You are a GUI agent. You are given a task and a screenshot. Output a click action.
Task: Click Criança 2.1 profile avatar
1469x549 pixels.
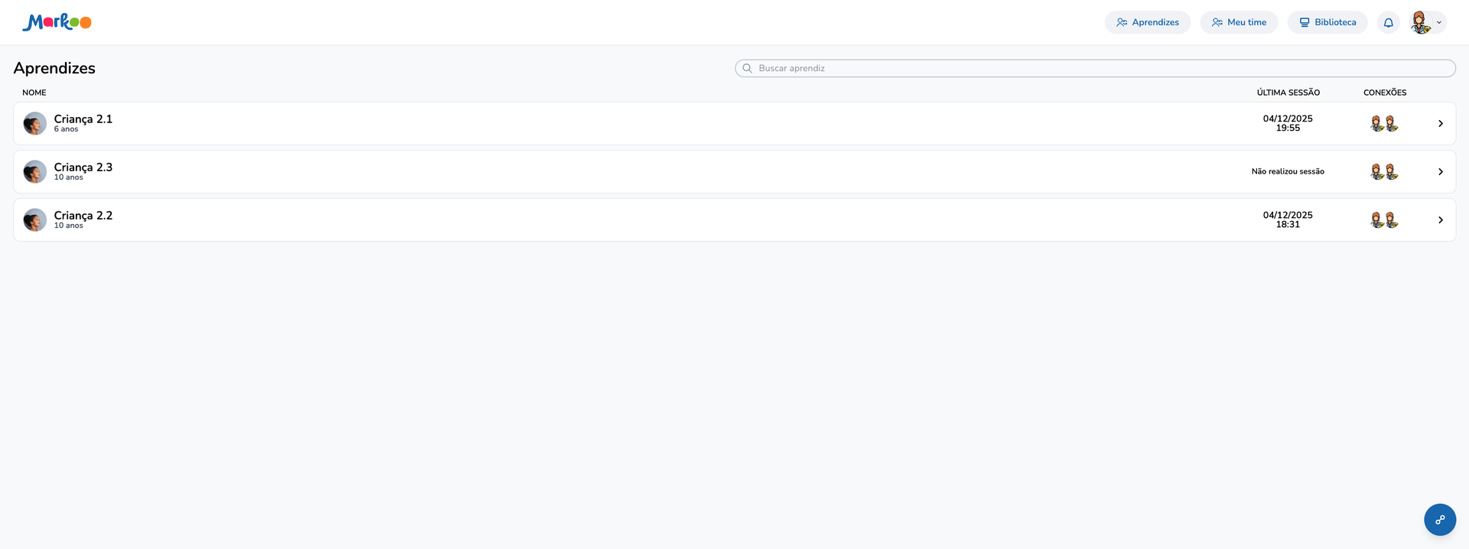click(x=35, y=124)
